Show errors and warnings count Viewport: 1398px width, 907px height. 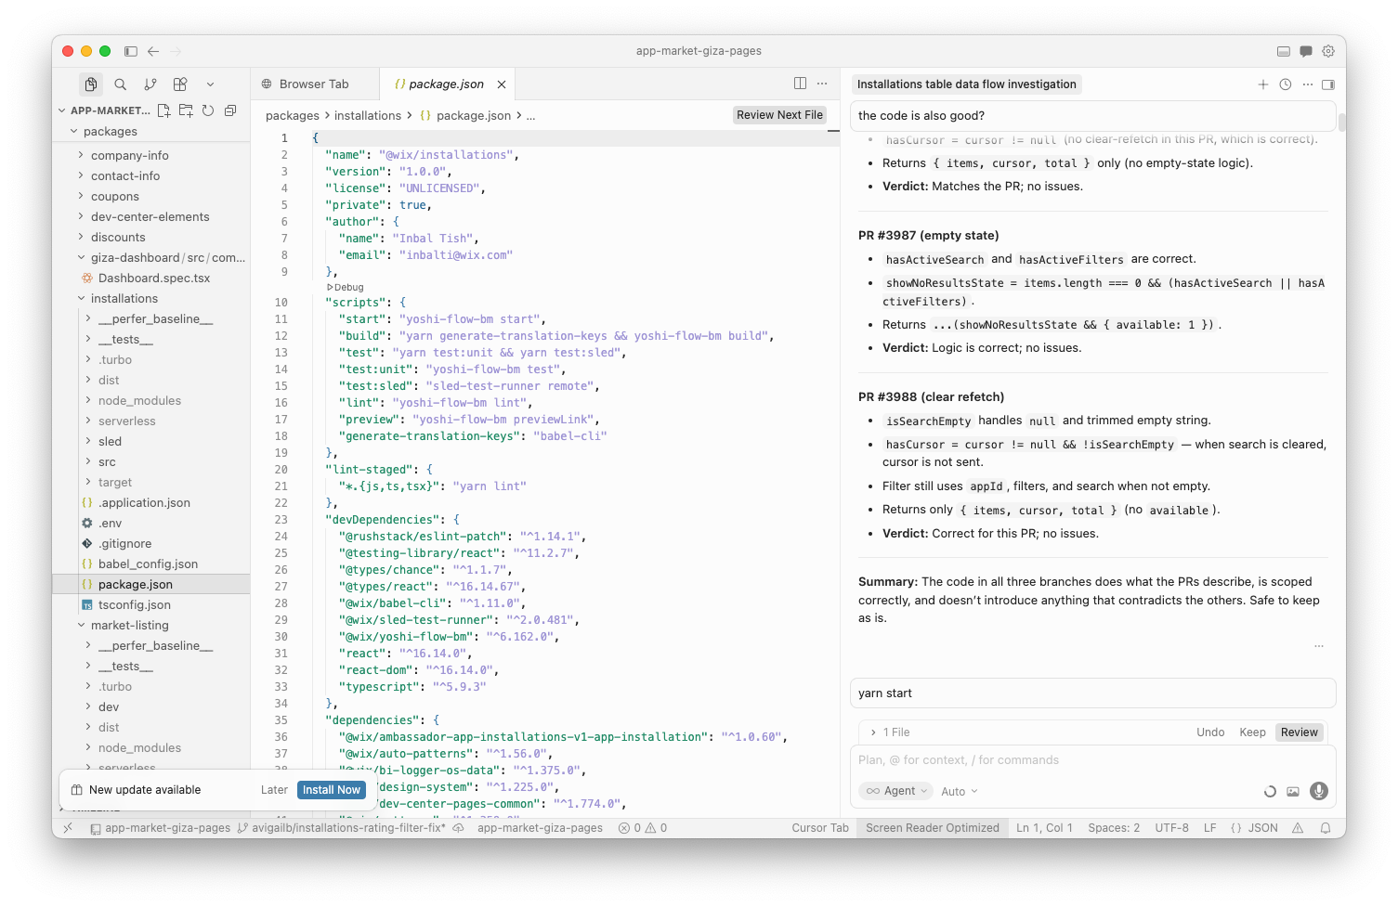[643, 828]
